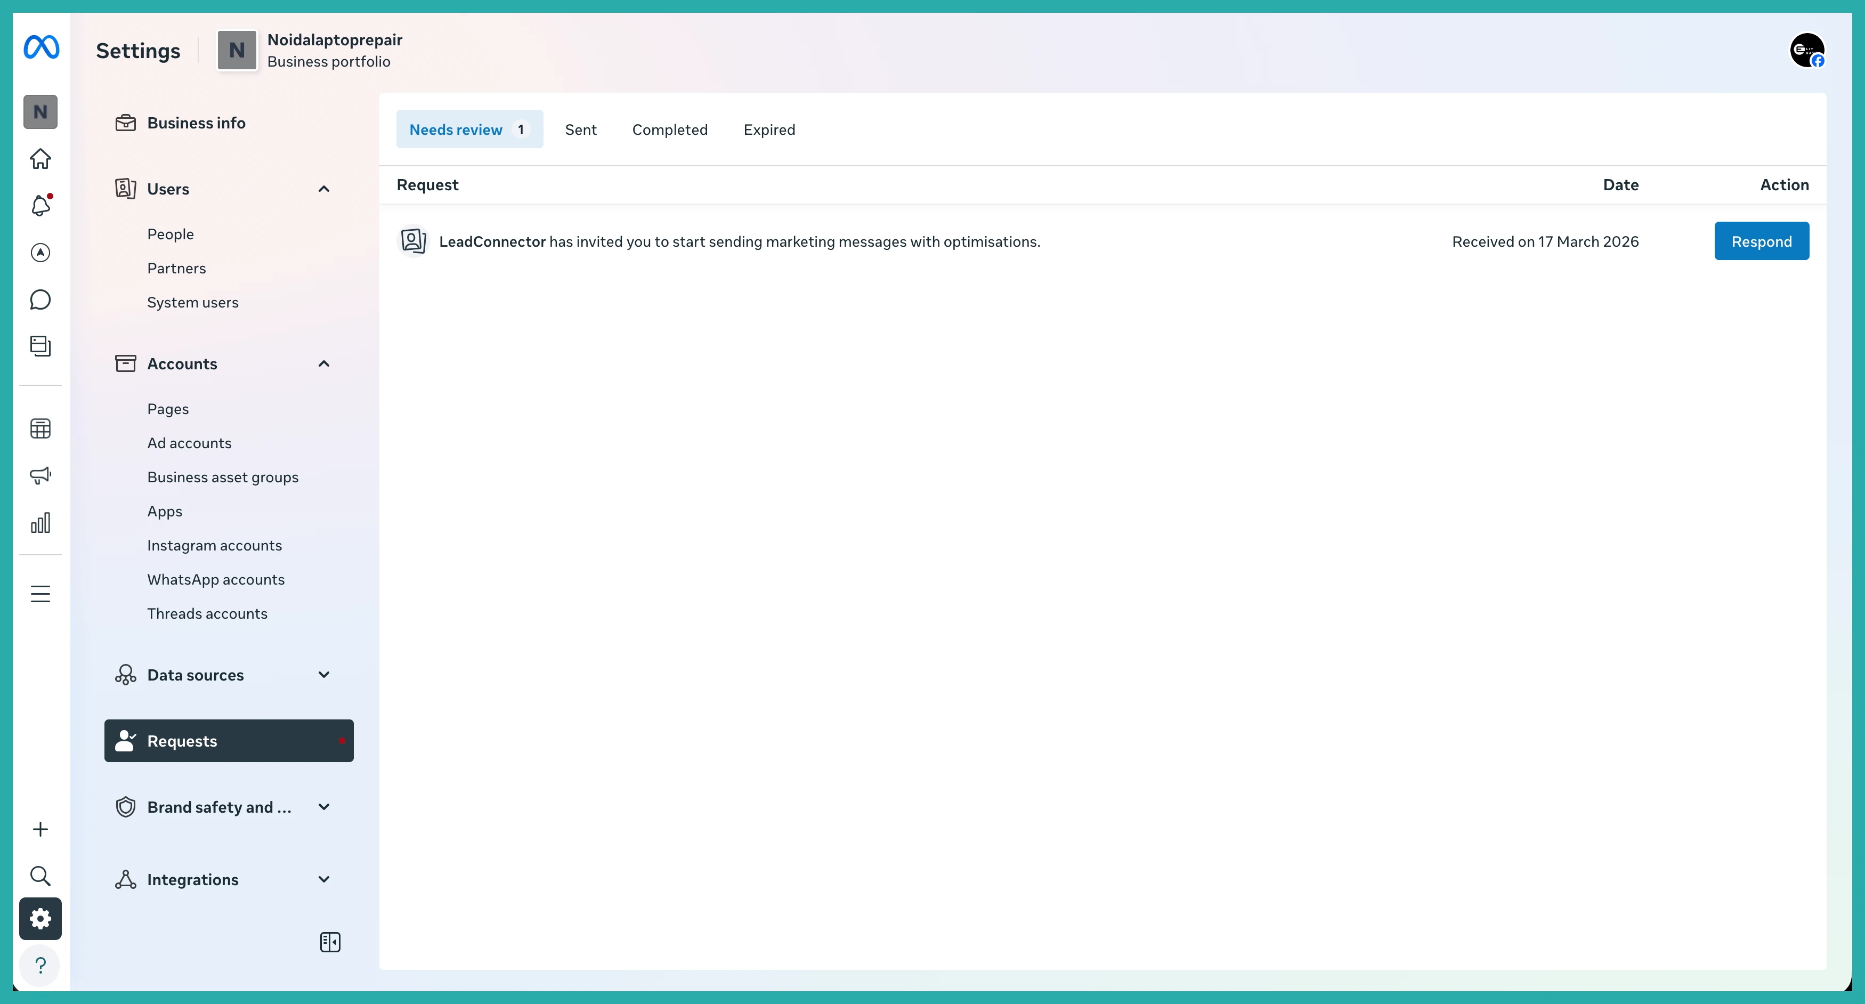
Task: Open System users
Action: coord(192,303)
